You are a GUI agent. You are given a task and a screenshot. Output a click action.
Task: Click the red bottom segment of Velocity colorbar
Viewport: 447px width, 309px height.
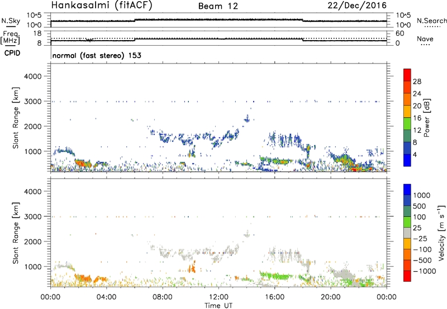[x=407, y=276]
